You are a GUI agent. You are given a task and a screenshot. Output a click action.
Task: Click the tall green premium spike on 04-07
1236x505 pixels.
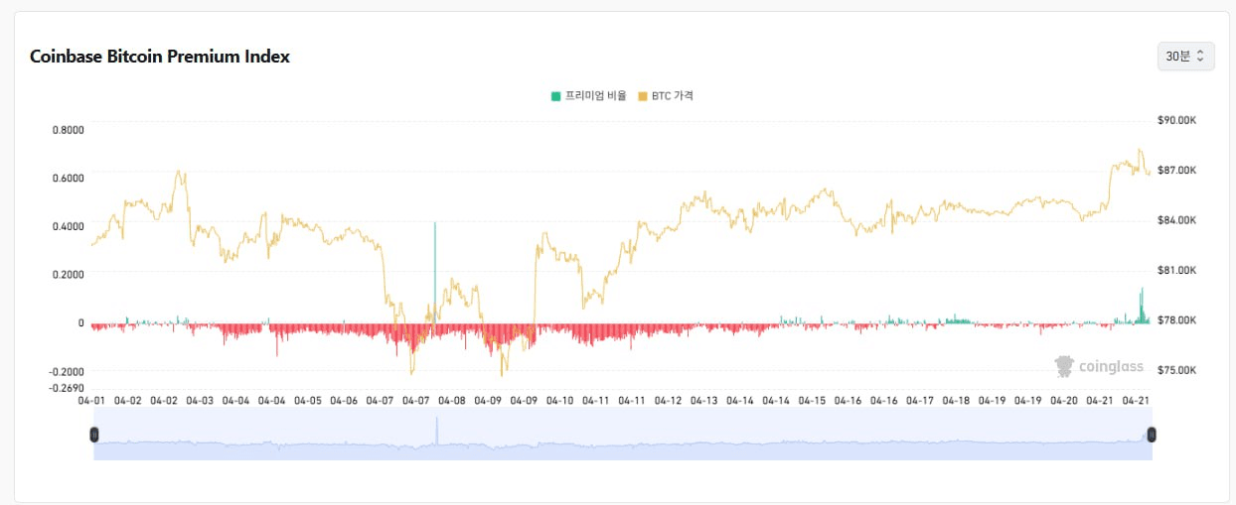435,273
